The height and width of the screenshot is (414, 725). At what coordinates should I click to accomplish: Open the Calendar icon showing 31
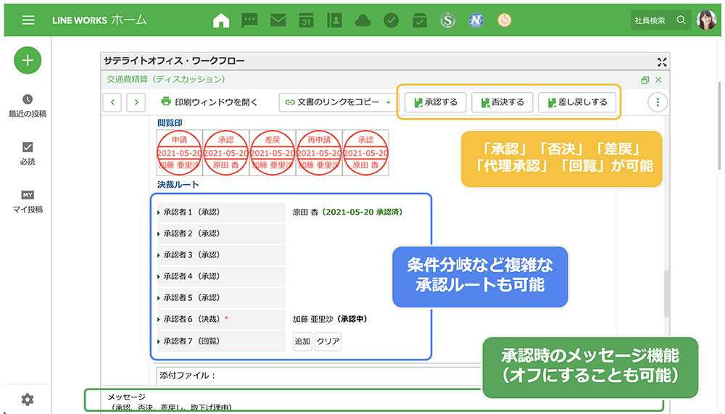click(306, 20)
